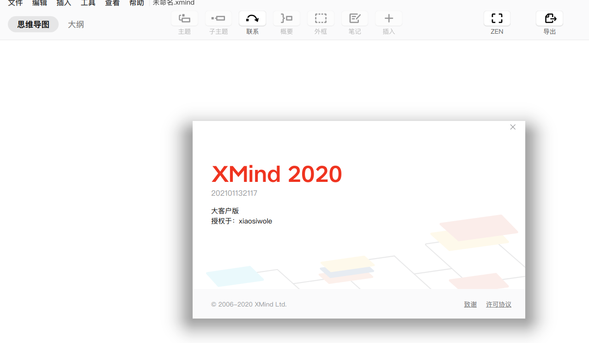Open the 工具 menu
Image resolution: width=589 pixels, height=343 pixels.
click(88, 3)
